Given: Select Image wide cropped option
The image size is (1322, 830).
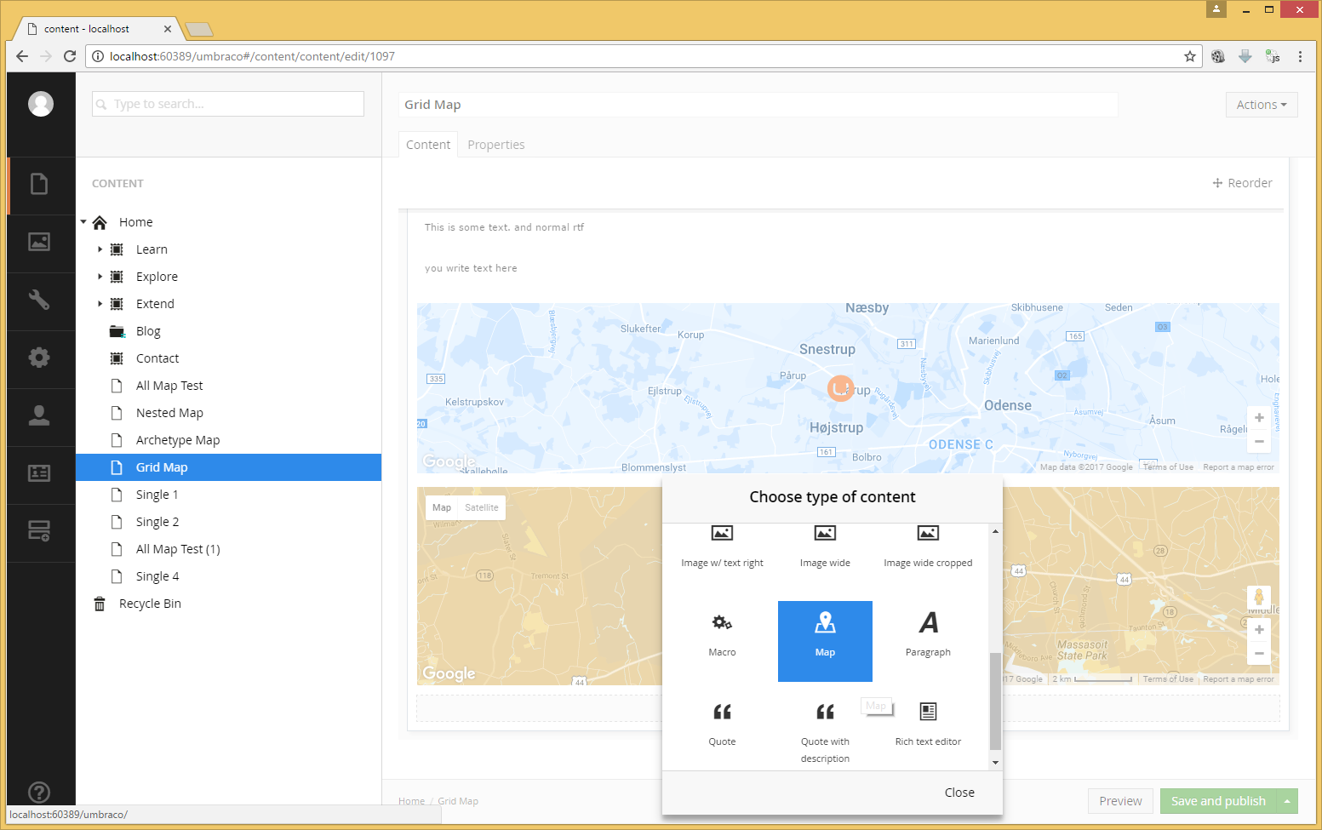Looking at the screenshot, I should click(x=928, y=547).
